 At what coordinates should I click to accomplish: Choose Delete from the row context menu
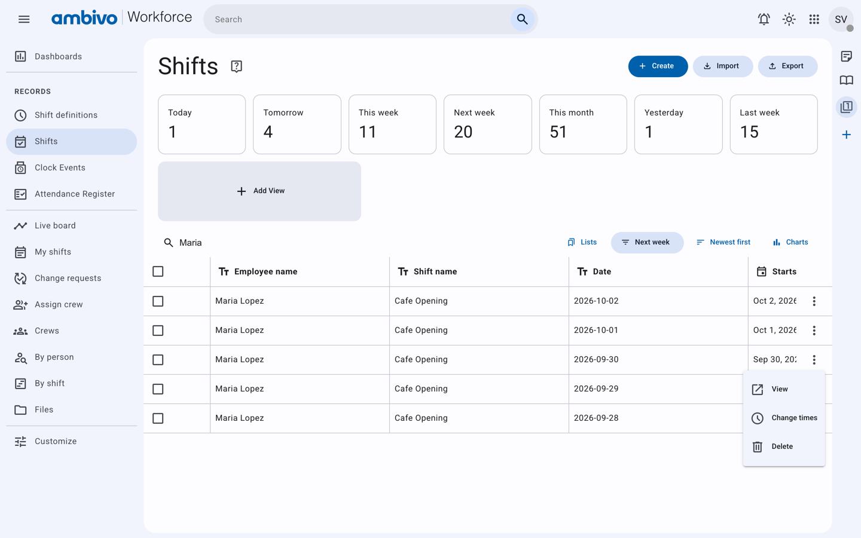point(784,447)
